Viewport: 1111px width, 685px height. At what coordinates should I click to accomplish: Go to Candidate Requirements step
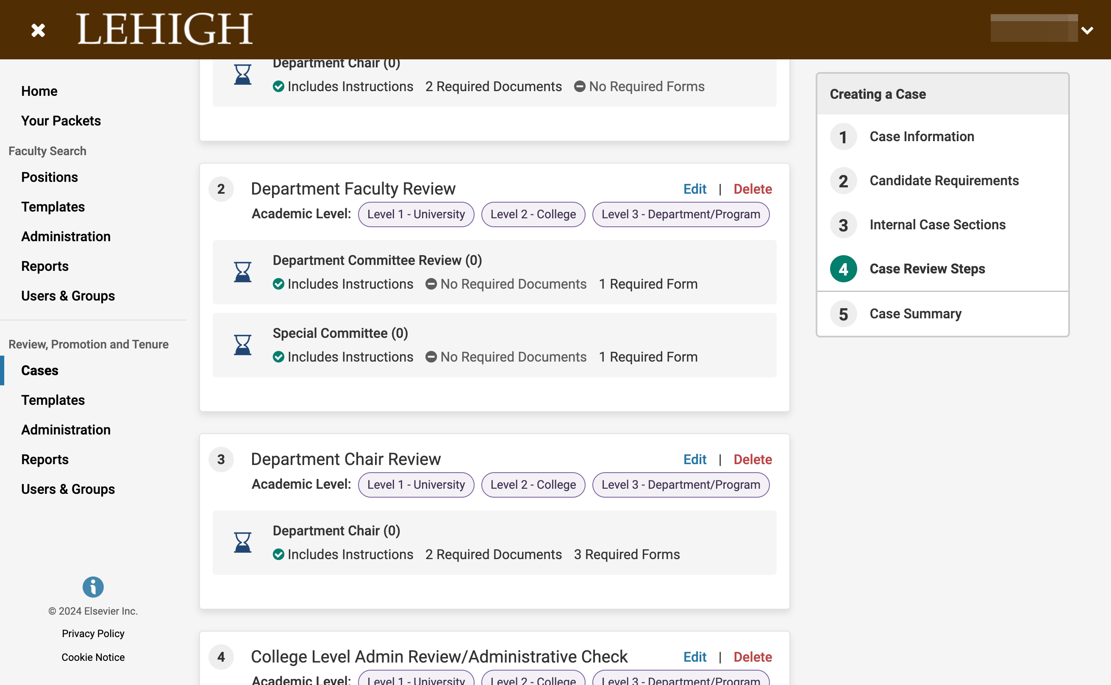944,180
